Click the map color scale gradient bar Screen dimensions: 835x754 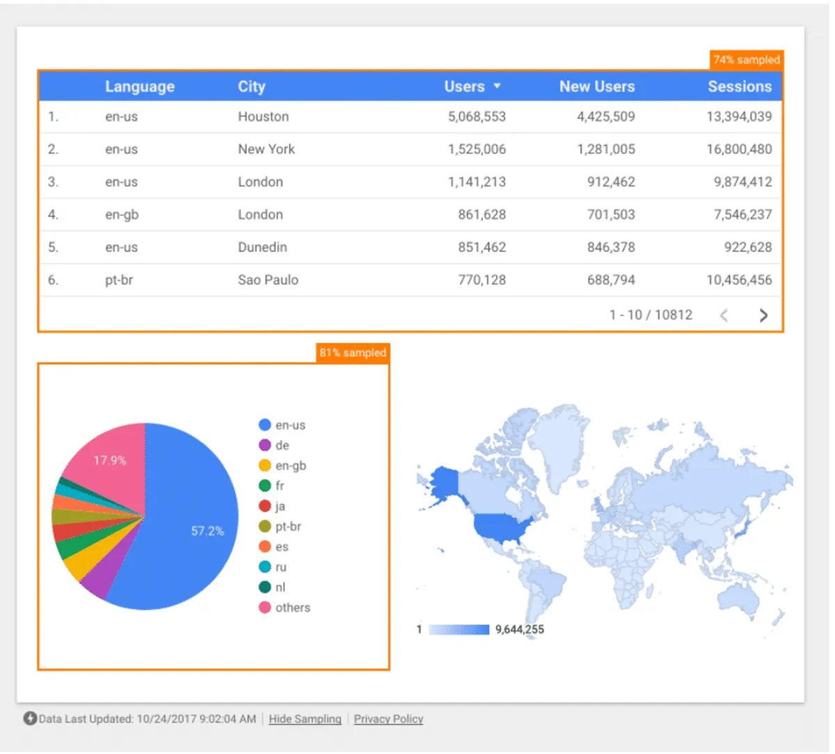click(459, 629)
